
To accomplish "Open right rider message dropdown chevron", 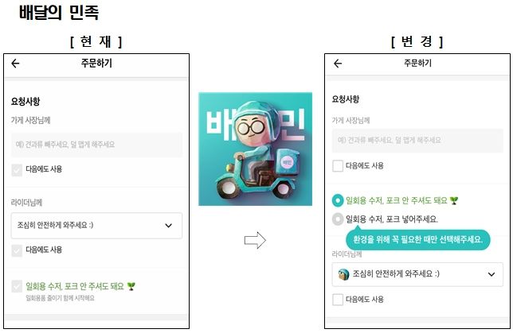I will [x=491, y=274].
